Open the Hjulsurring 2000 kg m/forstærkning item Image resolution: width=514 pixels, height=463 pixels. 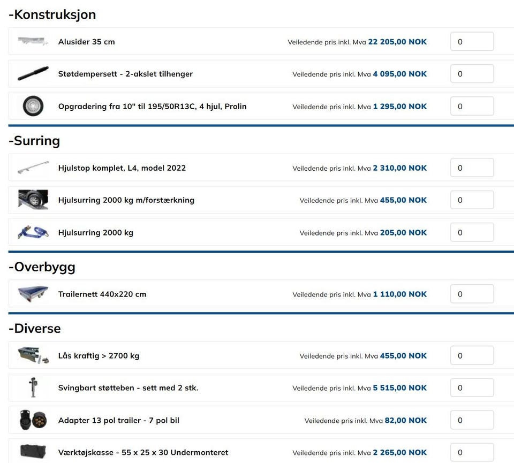coord(126,200)
